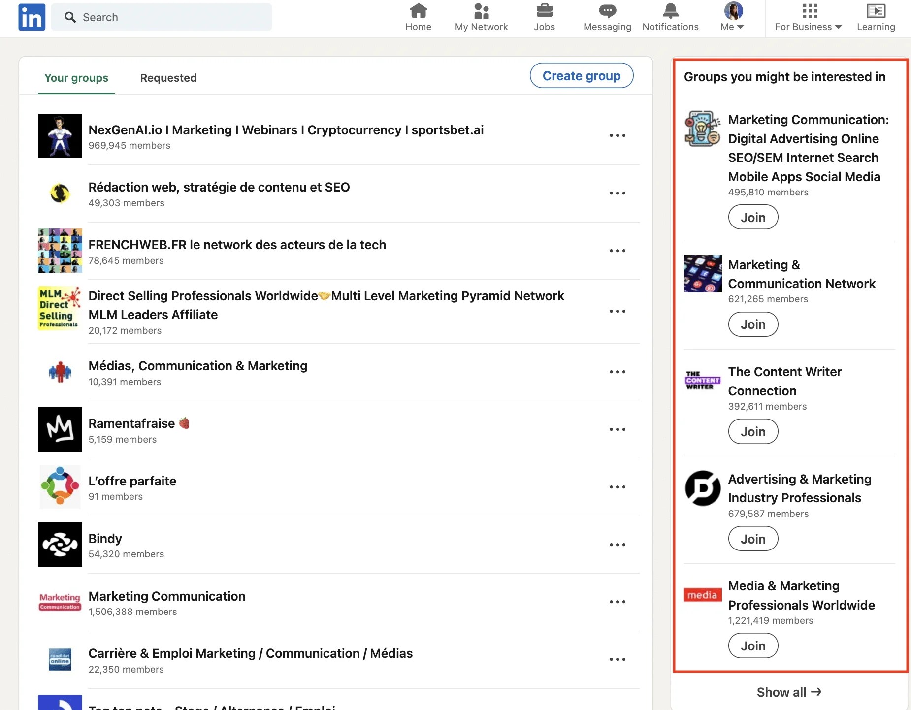Open options for Marketing Communication group
The width and height of the screenshot is (911, 710).
pos(618,602)
